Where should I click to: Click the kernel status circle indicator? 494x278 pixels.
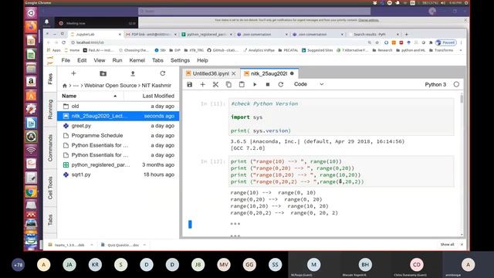pyautogui.click(x=456, y=84)
